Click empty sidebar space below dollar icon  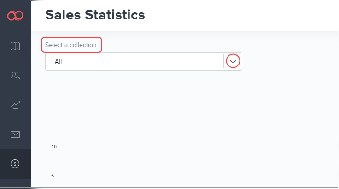[15, 183]
